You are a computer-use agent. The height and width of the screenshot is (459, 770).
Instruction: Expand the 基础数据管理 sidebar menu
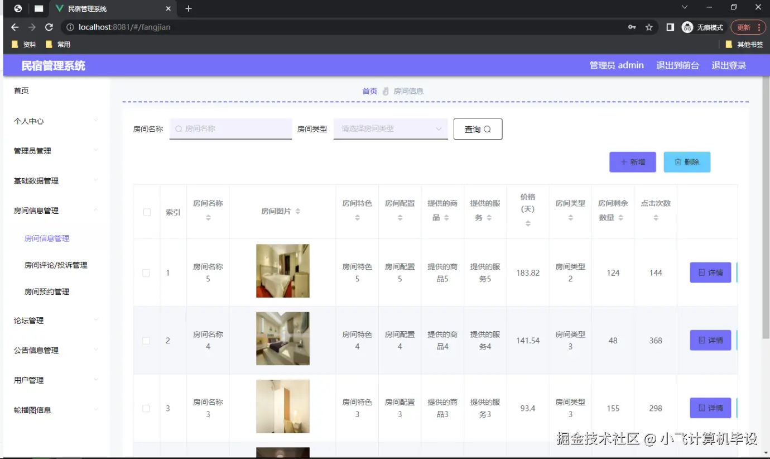56,181
